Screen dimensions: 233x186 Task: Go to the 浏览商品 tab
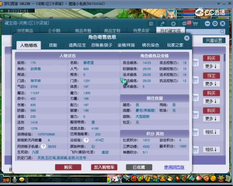coord(25,31)
